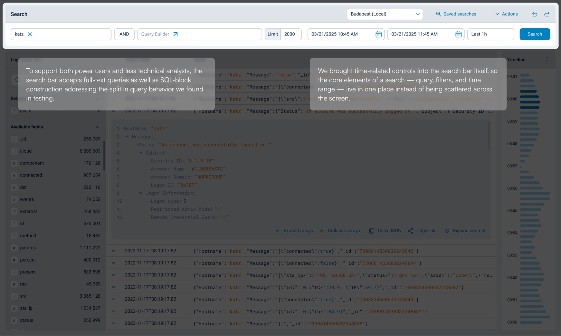Click the fields list scrollbar
The image size is (561, 336).
point(104,155)
